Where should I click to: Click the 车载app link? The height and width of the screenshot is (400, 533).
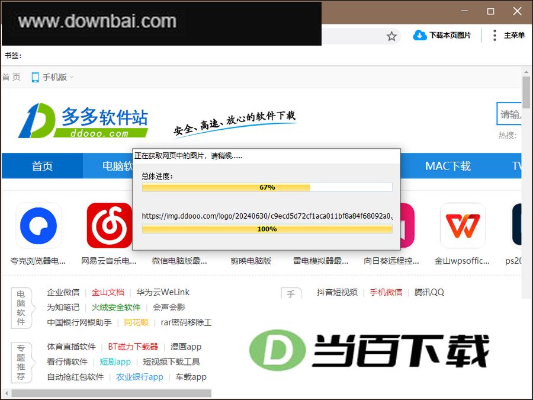point(191,377)
